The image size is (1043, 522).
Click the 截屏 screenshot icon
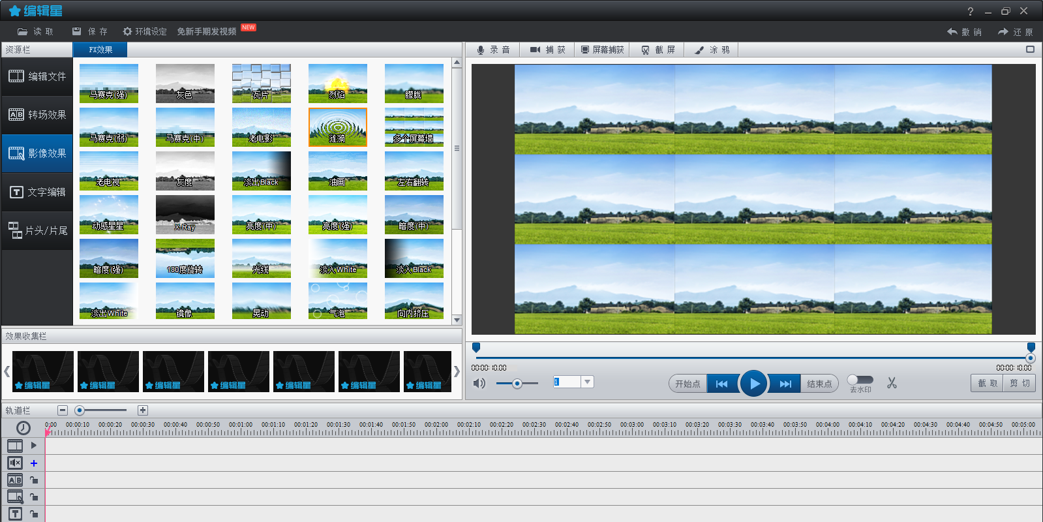click(645, 50)
